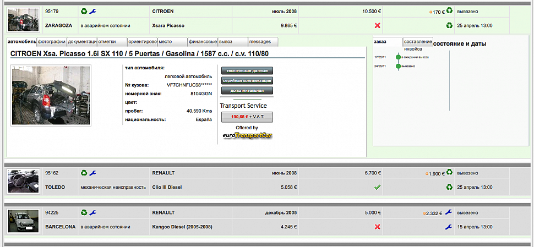Image resolution: width=534 pixels, height=247 pixels.
Task: Switch to составление инвойса tab
Action: [418, 41]
